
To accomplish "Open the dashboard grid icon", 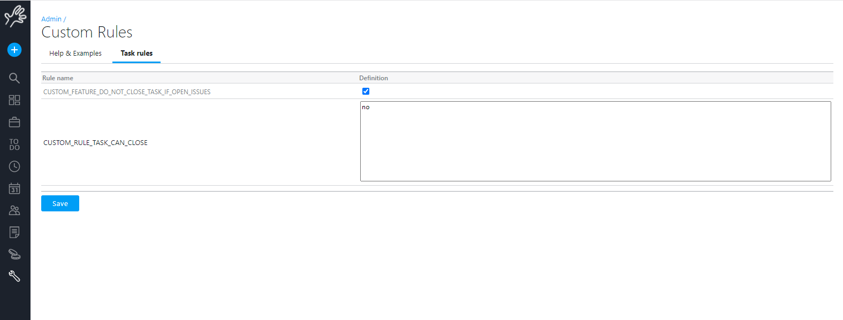I will pyautogui.click(x=14, y=100).
